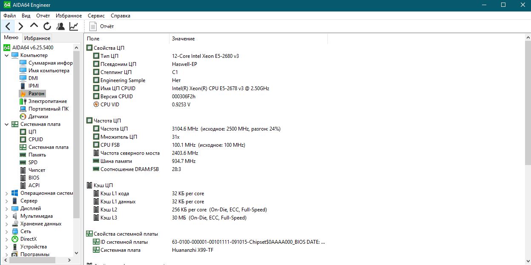Open the Вид menu
The width and height of the screenshot is (531, 265).
pos(26,16)
